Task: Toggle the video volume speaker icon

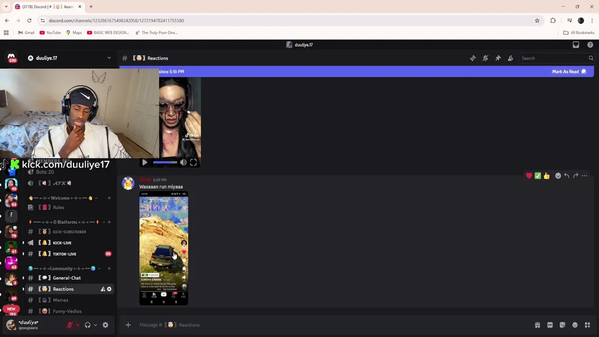Action: coord(183,162)
